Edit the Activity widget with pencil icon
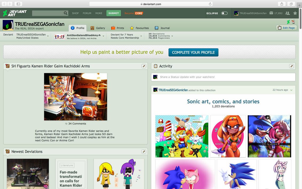The image size is (302, 189). point(291,66)
